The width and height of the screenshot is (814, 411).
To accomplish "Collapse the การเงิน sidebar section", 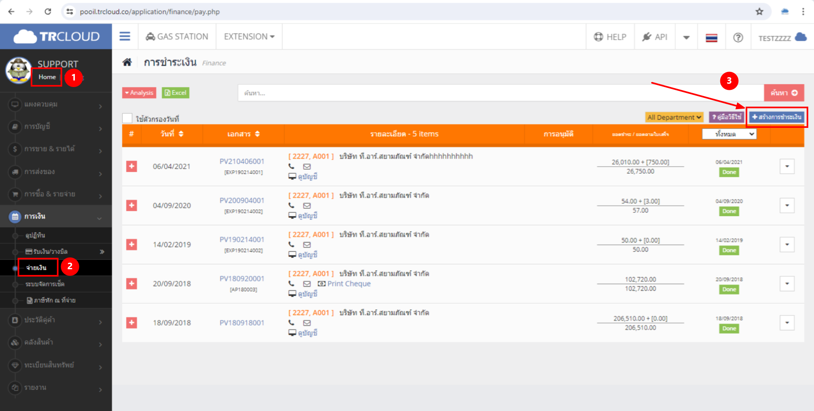I will click(x=56, y=216).
